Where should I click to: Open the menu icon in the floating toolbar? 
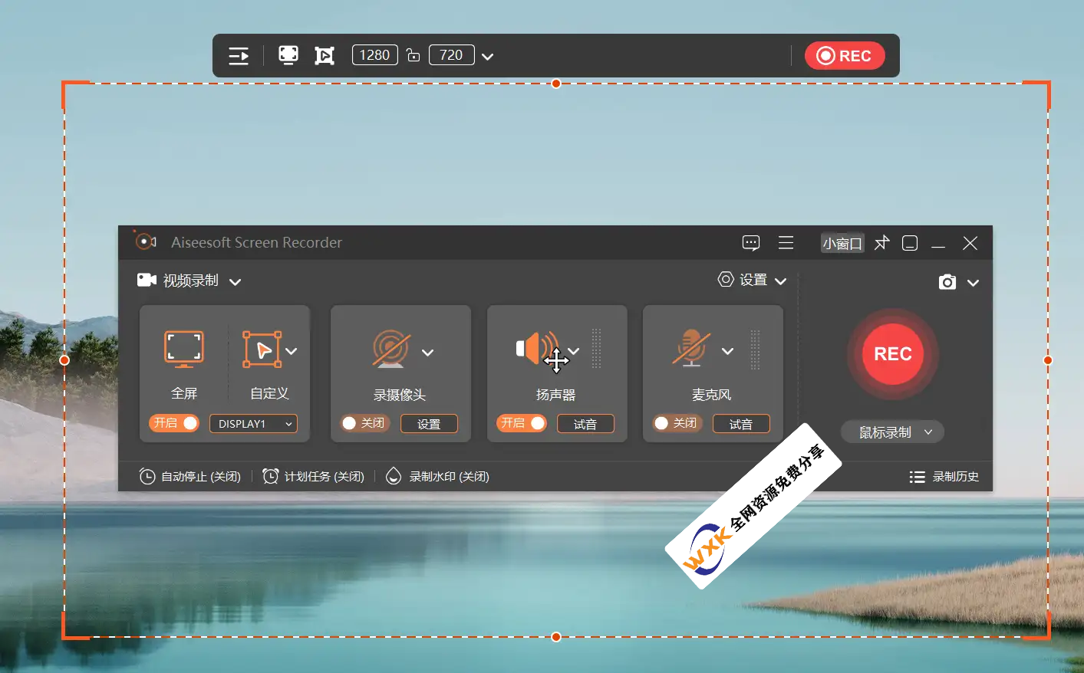tap(239, 56)
